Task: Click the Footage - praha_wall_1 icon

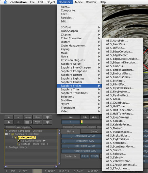Action: 19,144
